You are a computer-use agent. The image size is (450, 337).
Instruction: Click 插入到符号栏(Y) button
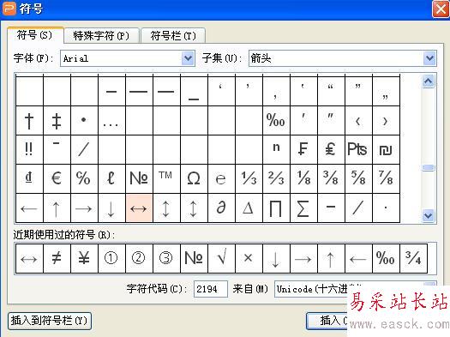tap(50, 321)
